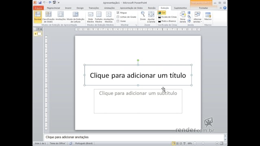The width and height of the screenshot is (260, 146).
Task: Click the Cascade windows icon
Action: click(x=189, y=17)
